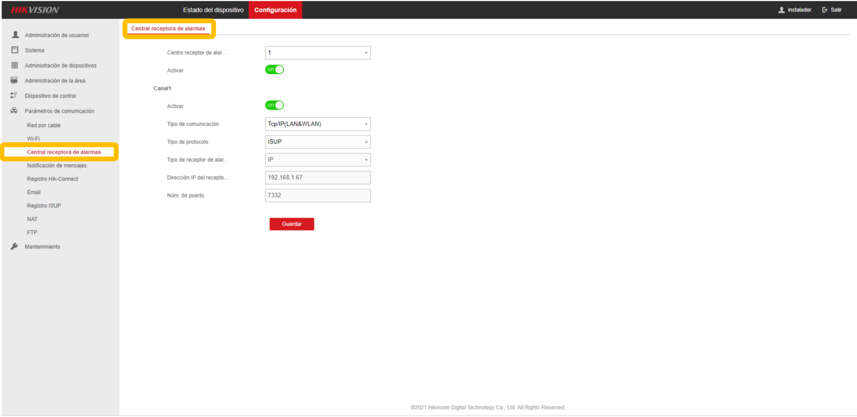Click the Núm. de puerto field
Image resolution: width=857 pixels, height=417 pixels.
(x=318, y=196)
